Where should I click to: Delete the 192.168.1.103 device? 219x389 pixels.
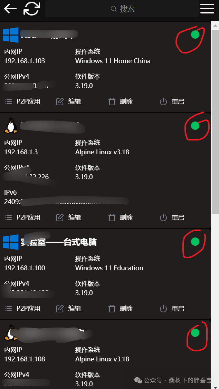[x=121, y=101]
